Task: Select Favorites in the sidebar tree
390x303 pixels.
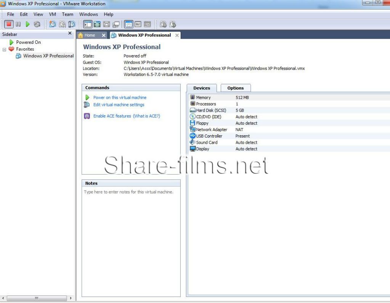Action: (x=25, y=49)
